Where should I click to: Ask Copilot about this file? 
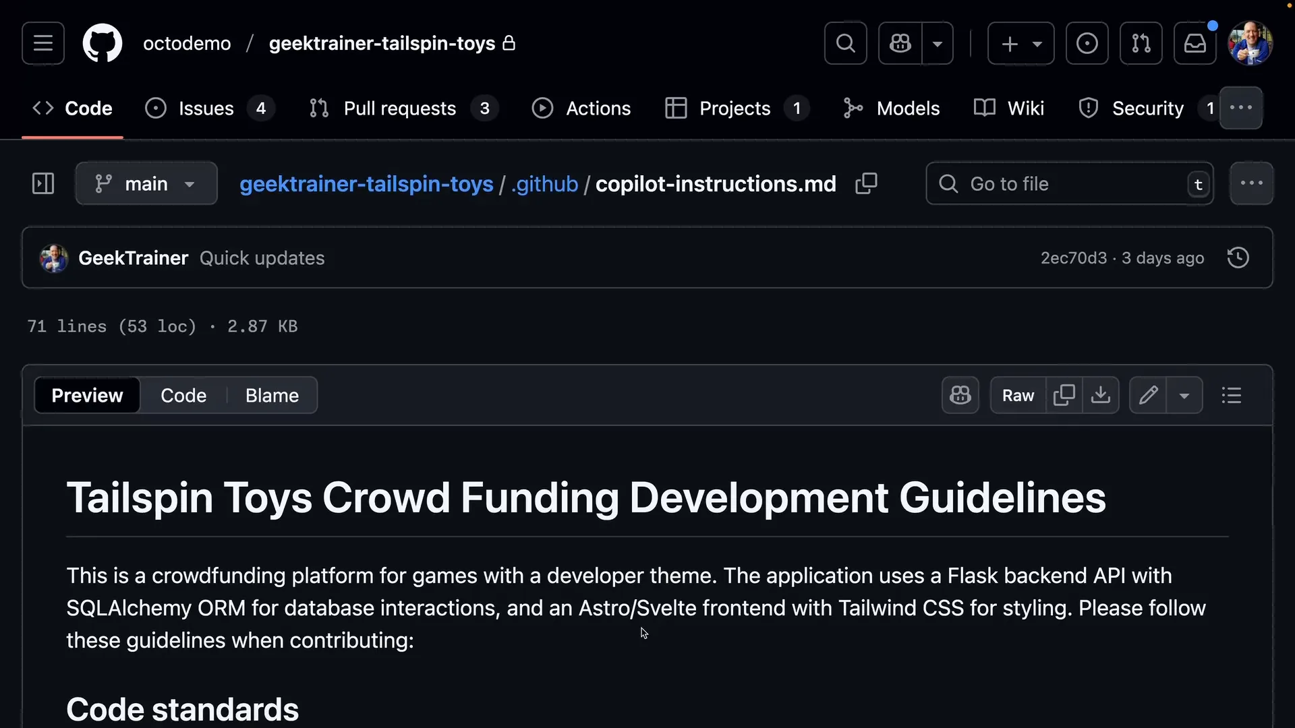(960, 395)
